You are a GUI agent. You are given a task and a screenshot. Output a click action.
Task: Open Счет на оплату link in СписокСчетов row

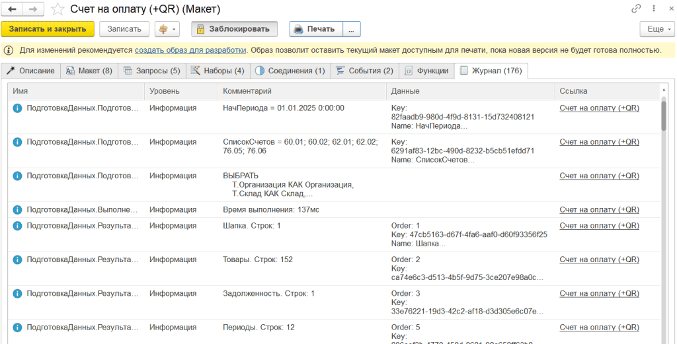[x=599, y=142]
